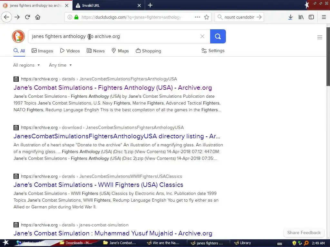The height and width of the screenshot is (247, 330).
Task: Open a new browser tab
Action: (x=150, y=5)
